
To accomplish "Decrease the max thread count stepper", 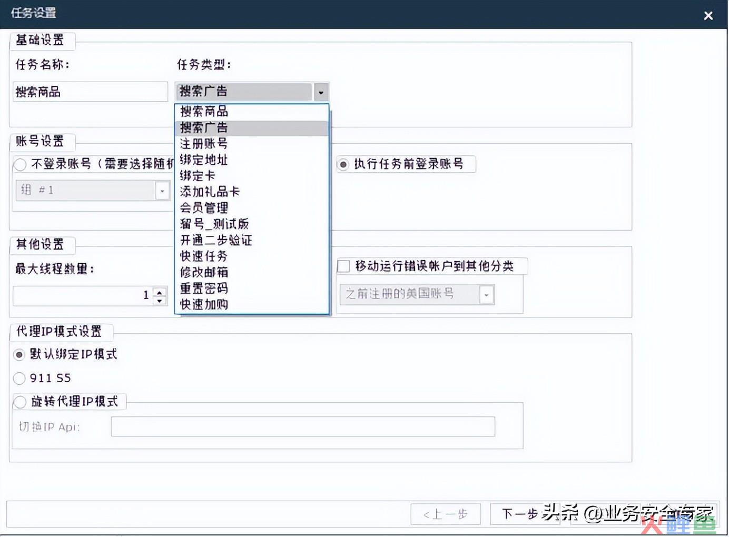I will (x=160, y=301).
